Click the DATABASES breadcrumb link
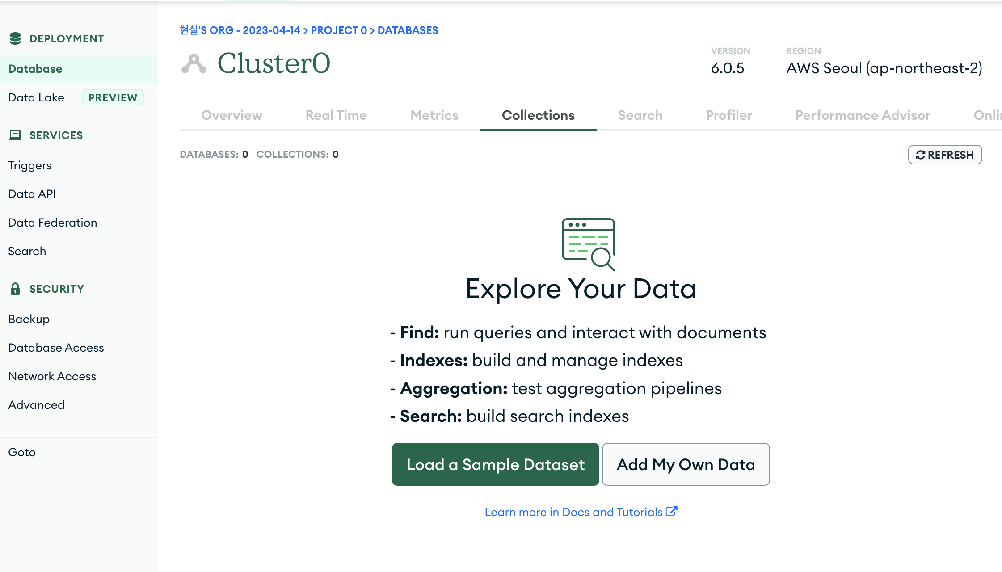Image resolution: width=1002 pixels, height=572 pixels. (x=408, y=30)
